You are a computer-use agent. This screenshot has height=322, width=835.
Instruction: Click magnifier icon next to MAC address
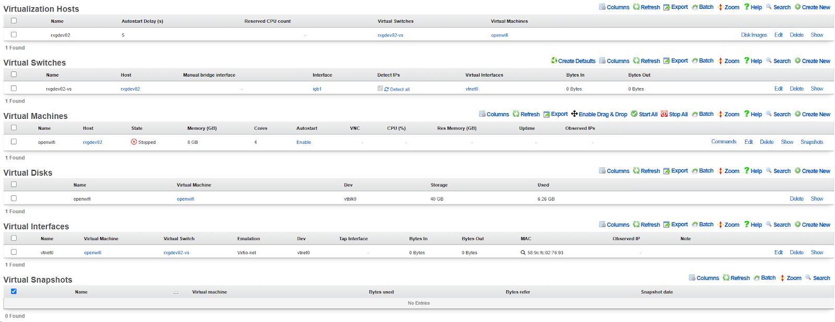coord(523,253)
